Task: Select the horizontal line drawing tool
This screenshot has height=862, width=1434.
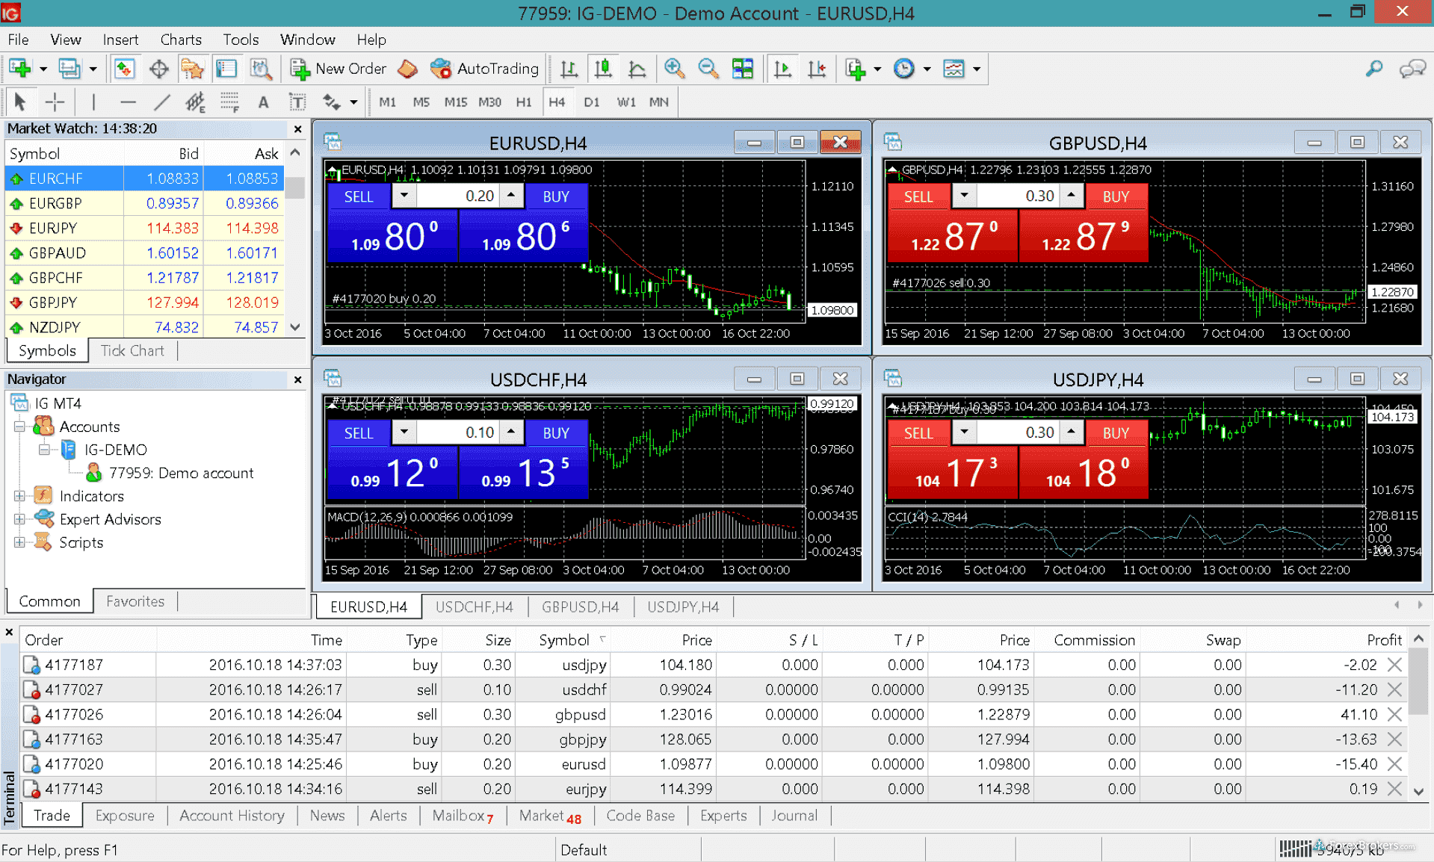Action: (x=129, y=102)
